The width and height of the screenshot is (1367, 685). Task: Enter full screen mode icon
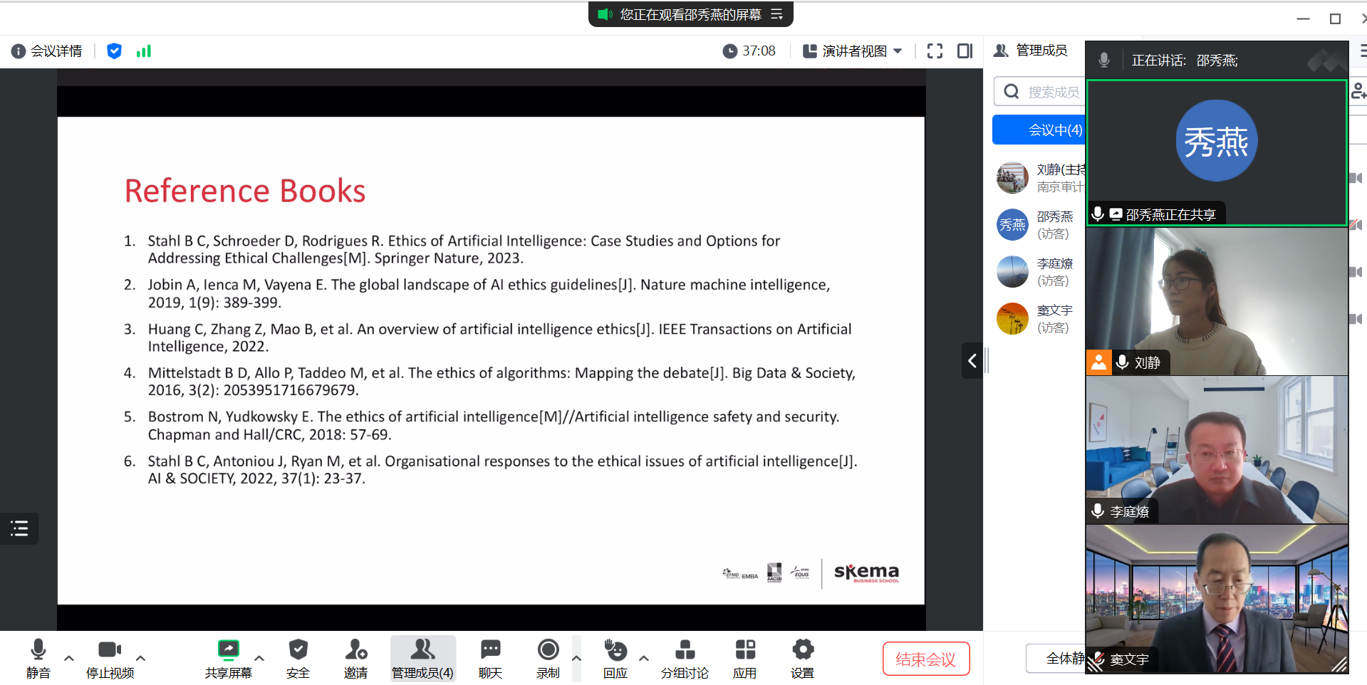pos(935,51)
